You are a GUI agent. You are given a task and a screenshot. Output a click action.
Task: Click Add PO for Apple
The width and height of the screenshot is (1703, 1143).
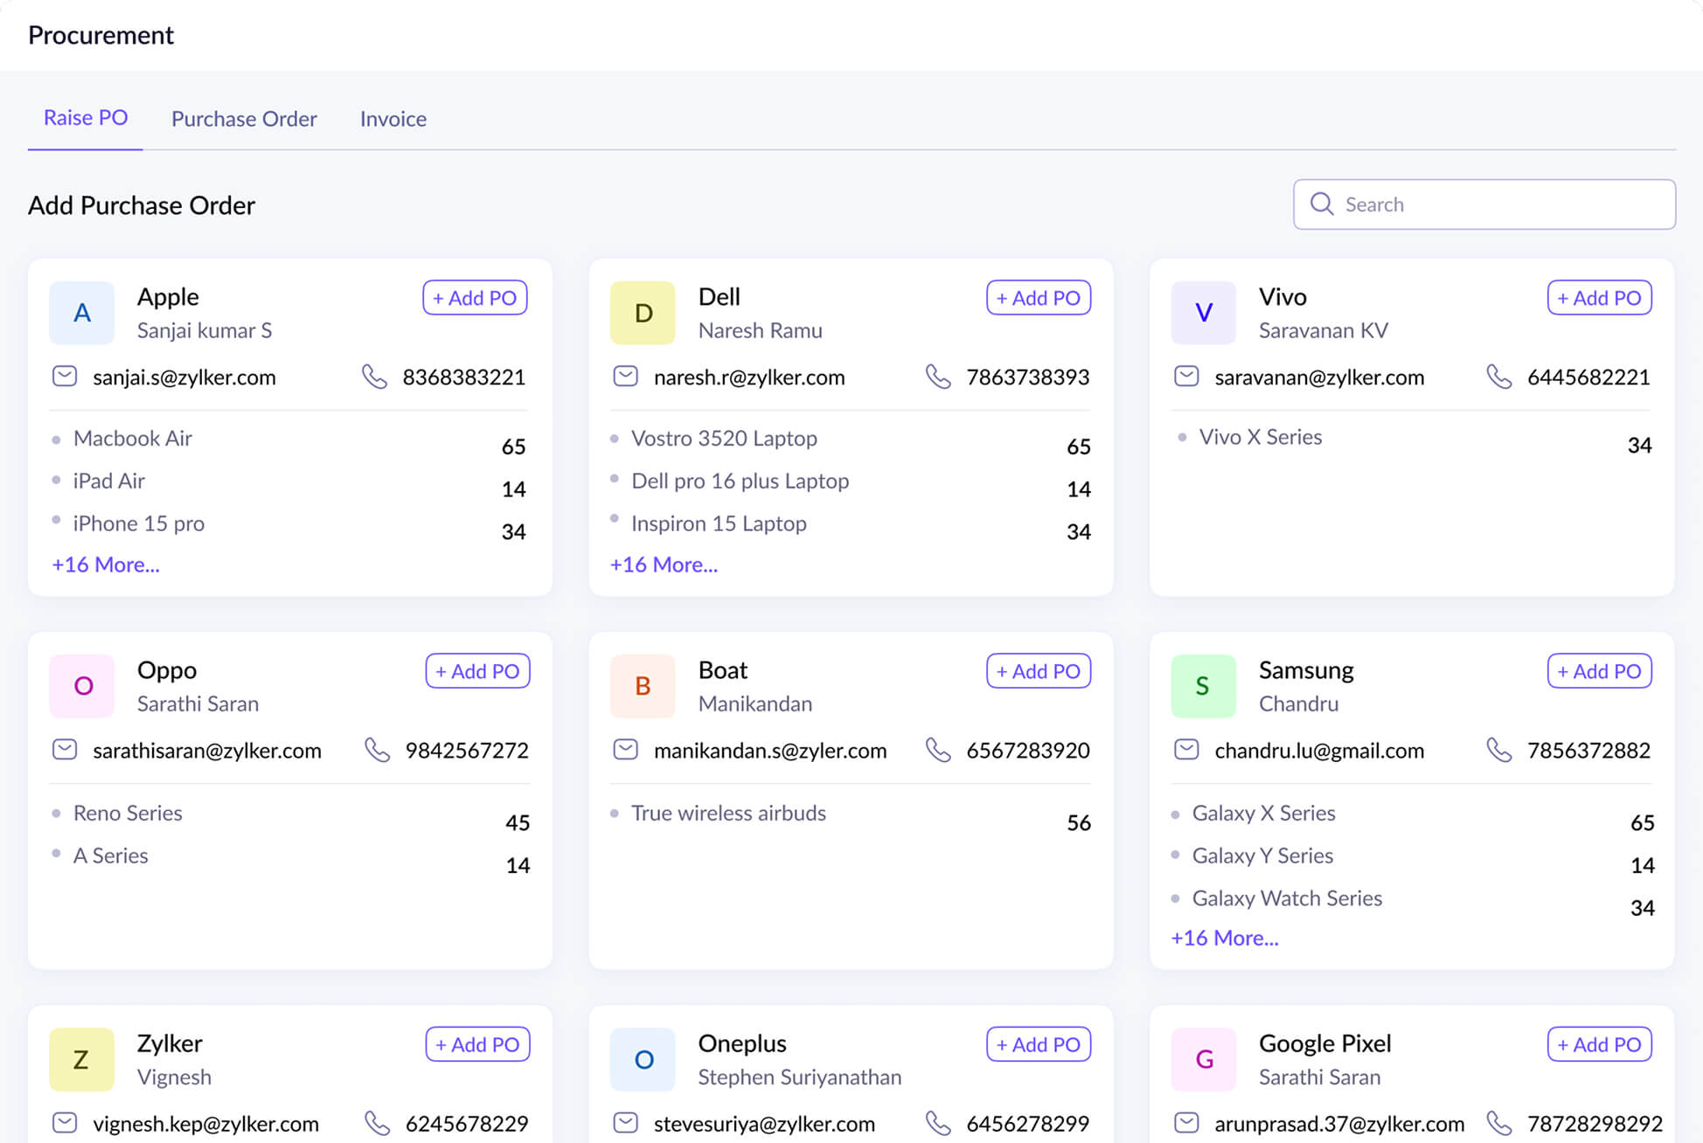(475, 298)
